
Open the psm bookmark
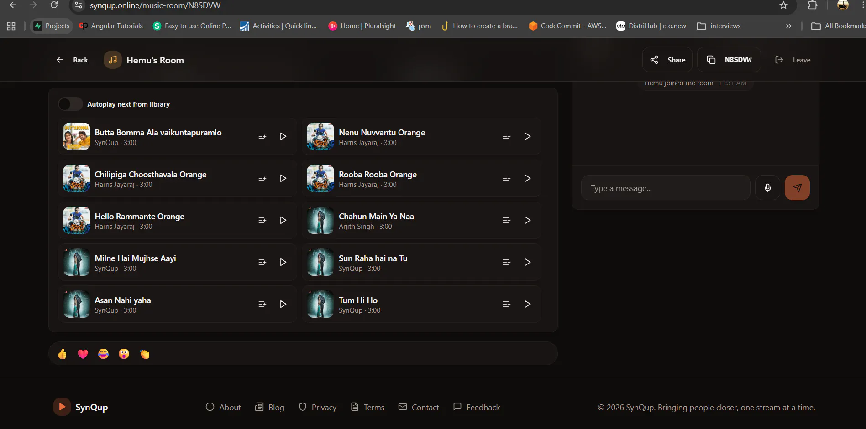[x=419, y=26]
